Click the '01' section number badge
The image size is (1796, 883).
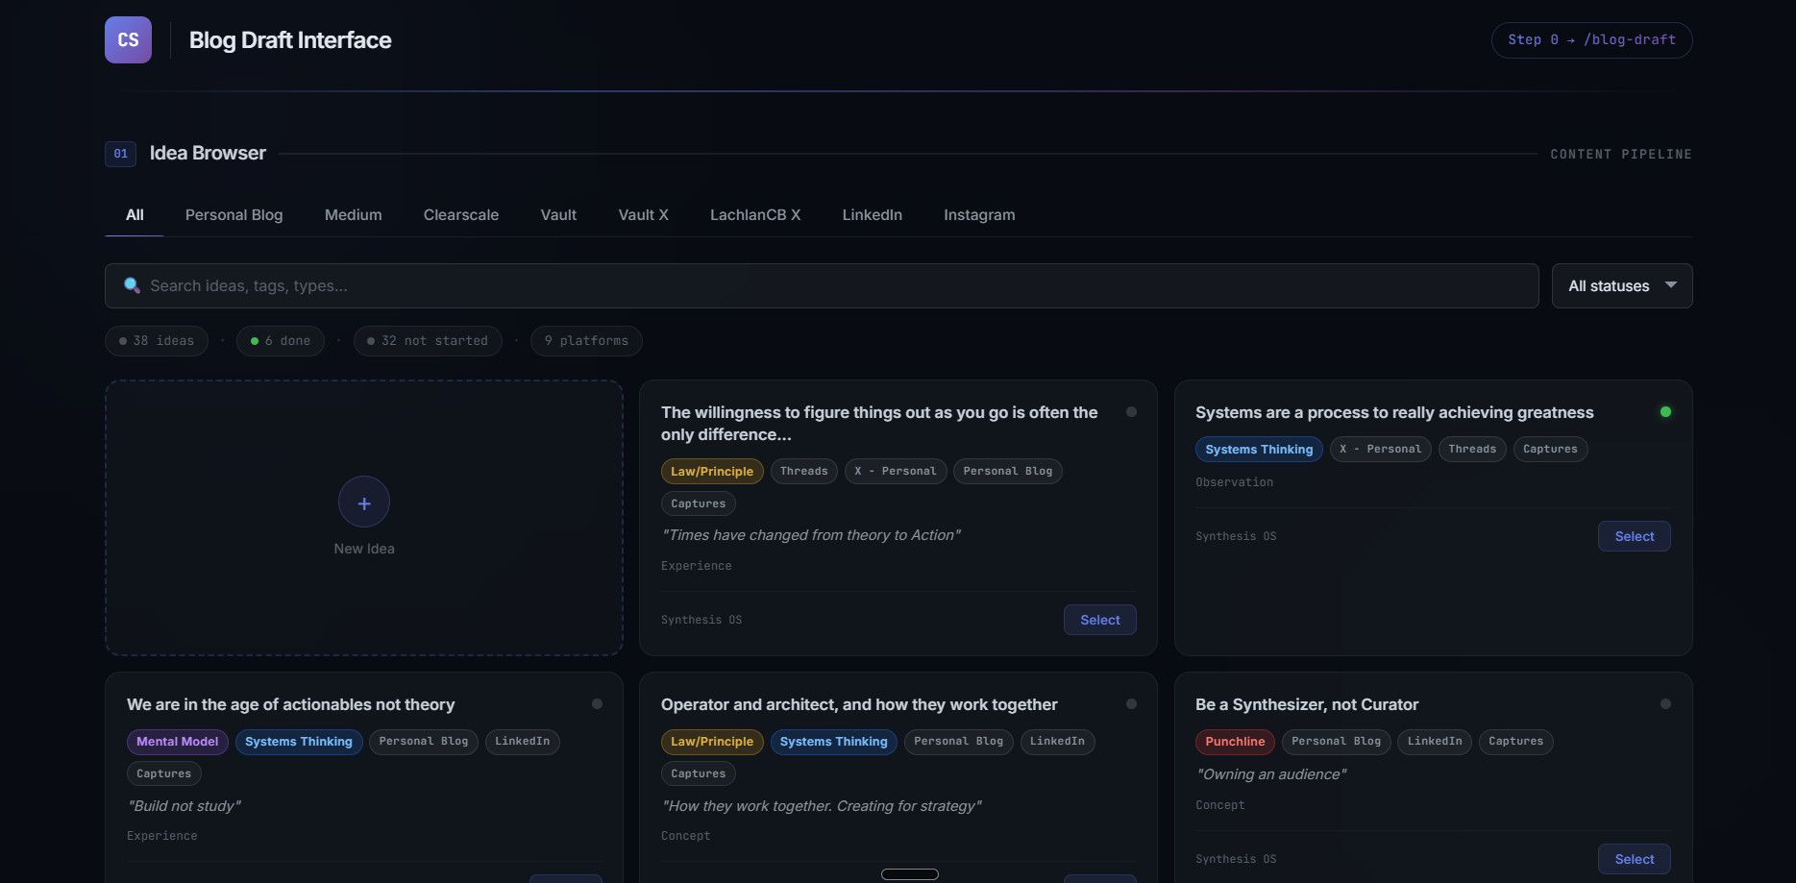tap(120, 154)
